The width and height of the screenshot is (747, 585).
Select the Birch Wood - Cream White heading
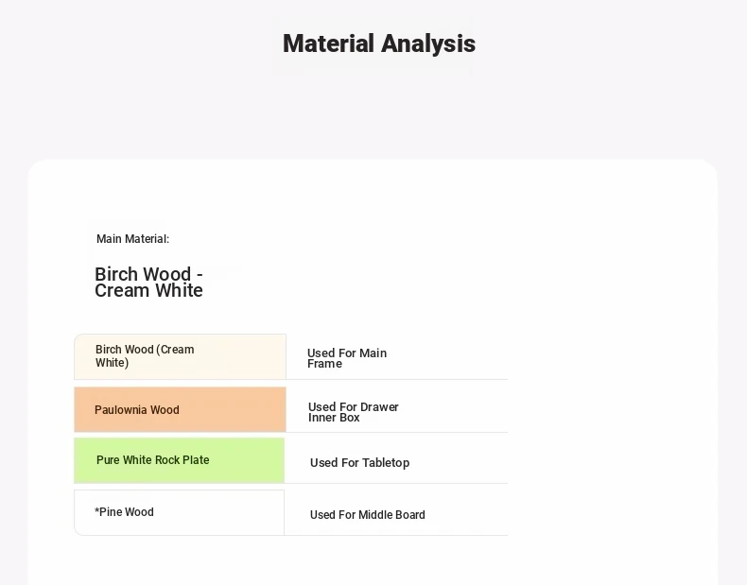tap(148, 283)
